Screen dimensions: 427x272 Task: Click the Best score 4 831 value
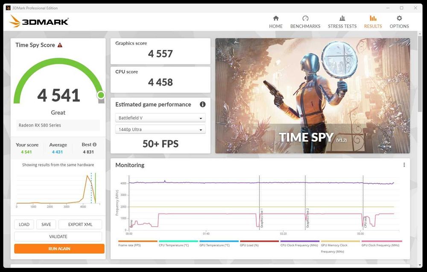(88, 152)
